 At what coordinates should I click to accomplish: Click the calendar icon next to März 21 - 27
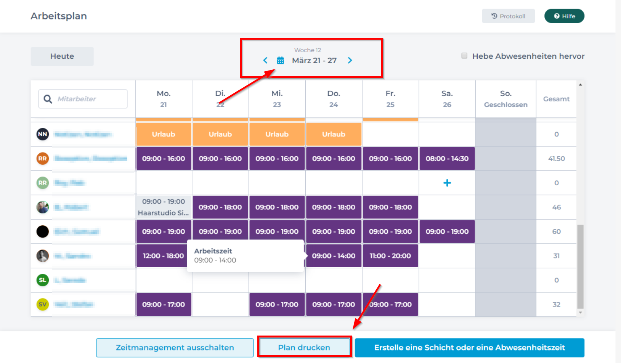(280, 61)
